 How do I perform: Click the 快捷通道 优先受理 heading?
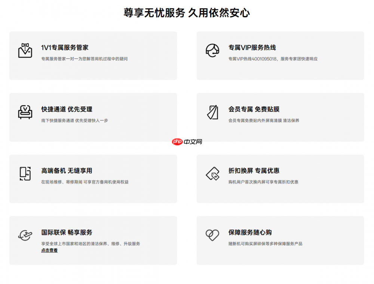click(67, 109)
